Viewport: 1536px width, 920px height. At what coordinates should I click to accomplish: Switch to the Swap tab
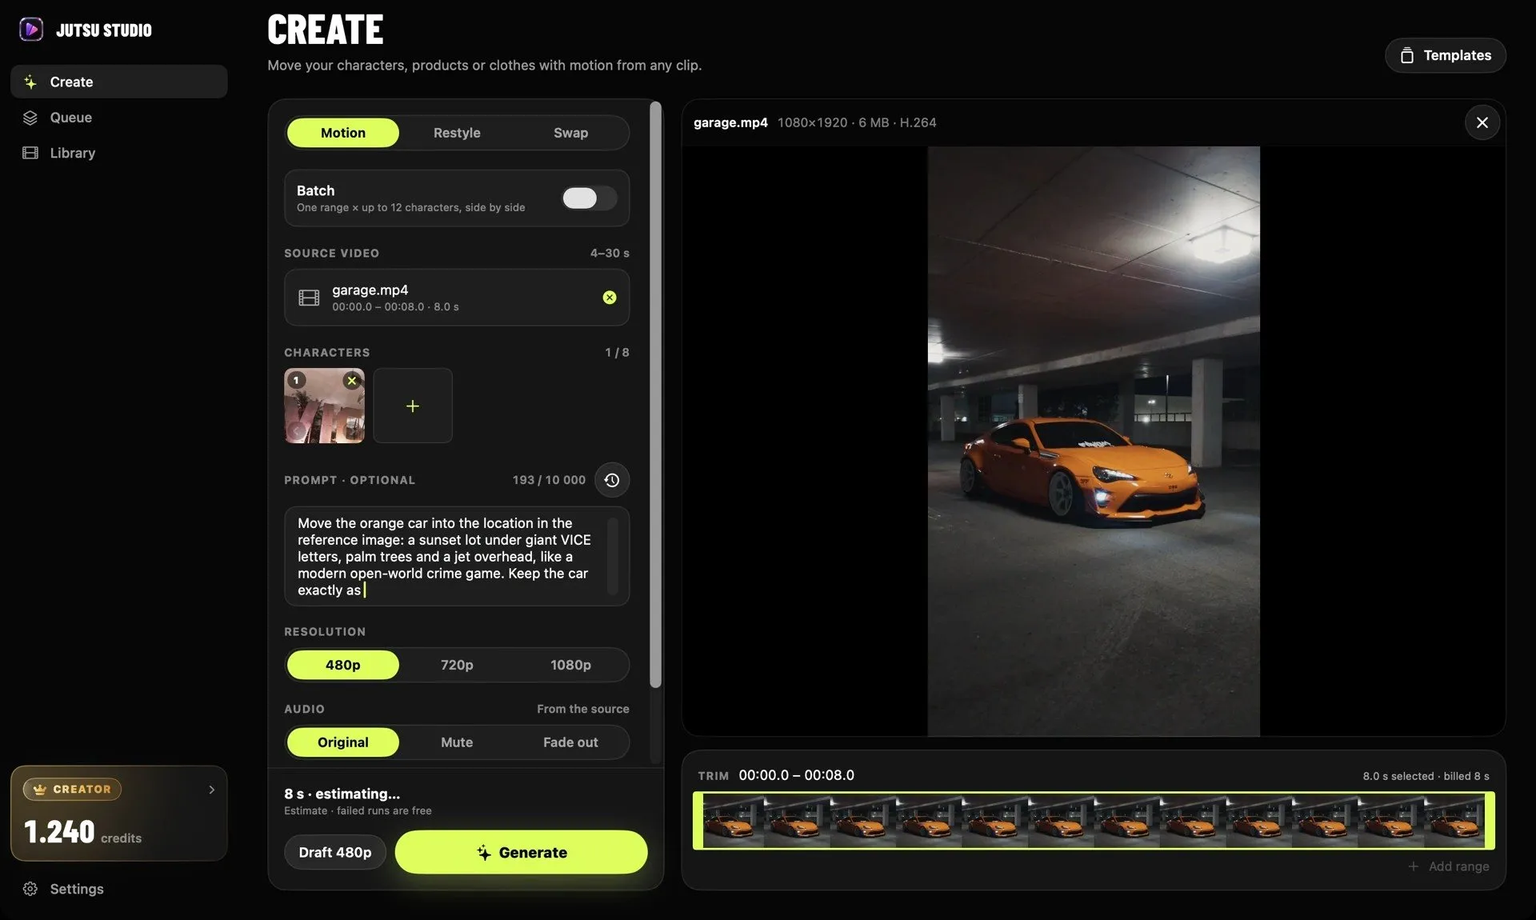pyautogui.click(x=570, y=133)
